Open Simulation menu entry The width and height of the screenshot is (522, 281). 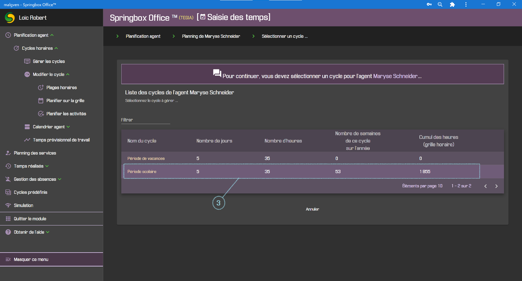click(x=24, y=205)
